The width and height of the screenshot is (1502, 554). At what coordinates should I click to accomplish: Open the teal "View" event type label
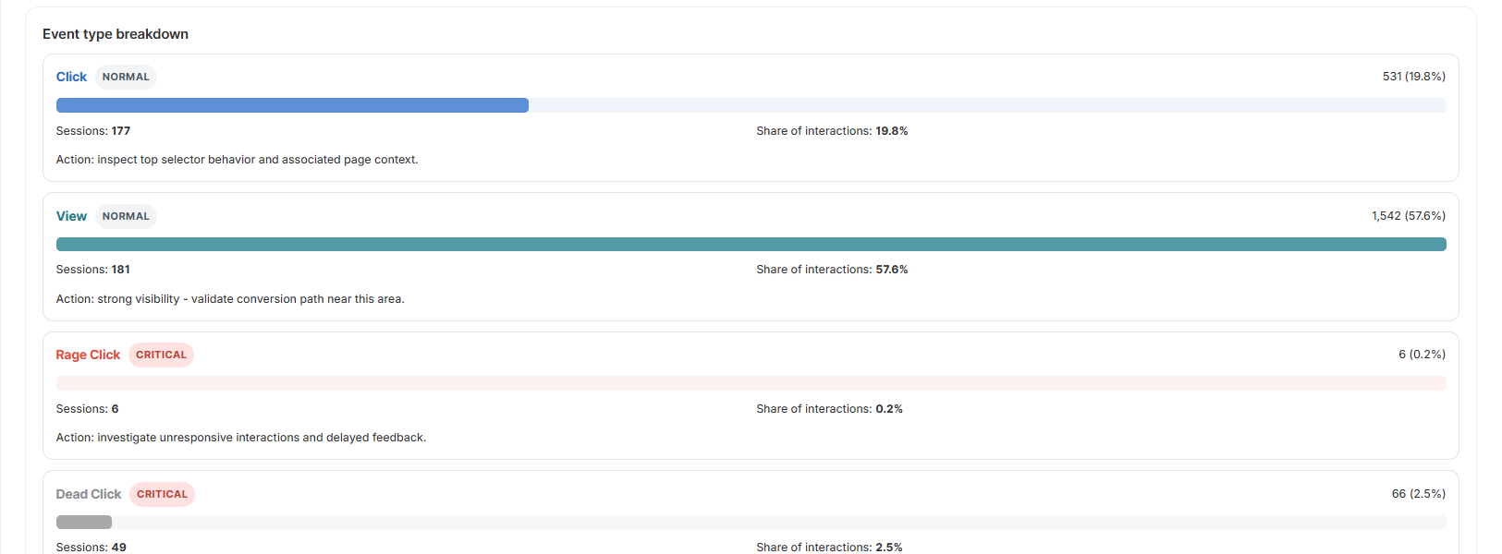71,216
